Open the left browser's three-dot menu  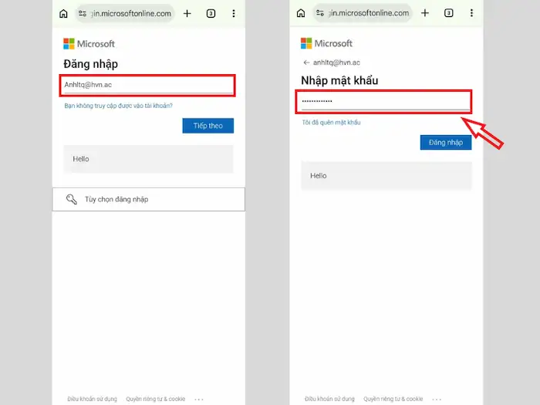pyautogui.click(x=234, y=14)
